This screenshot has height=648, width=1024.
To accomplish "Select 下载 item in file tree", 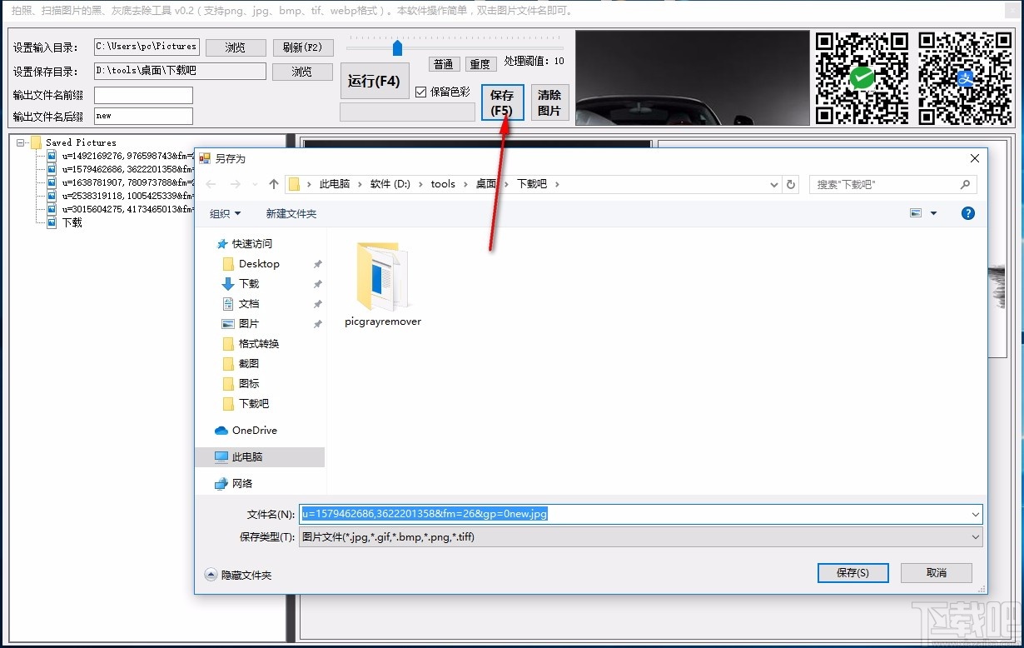I will [x=65, y=222].
